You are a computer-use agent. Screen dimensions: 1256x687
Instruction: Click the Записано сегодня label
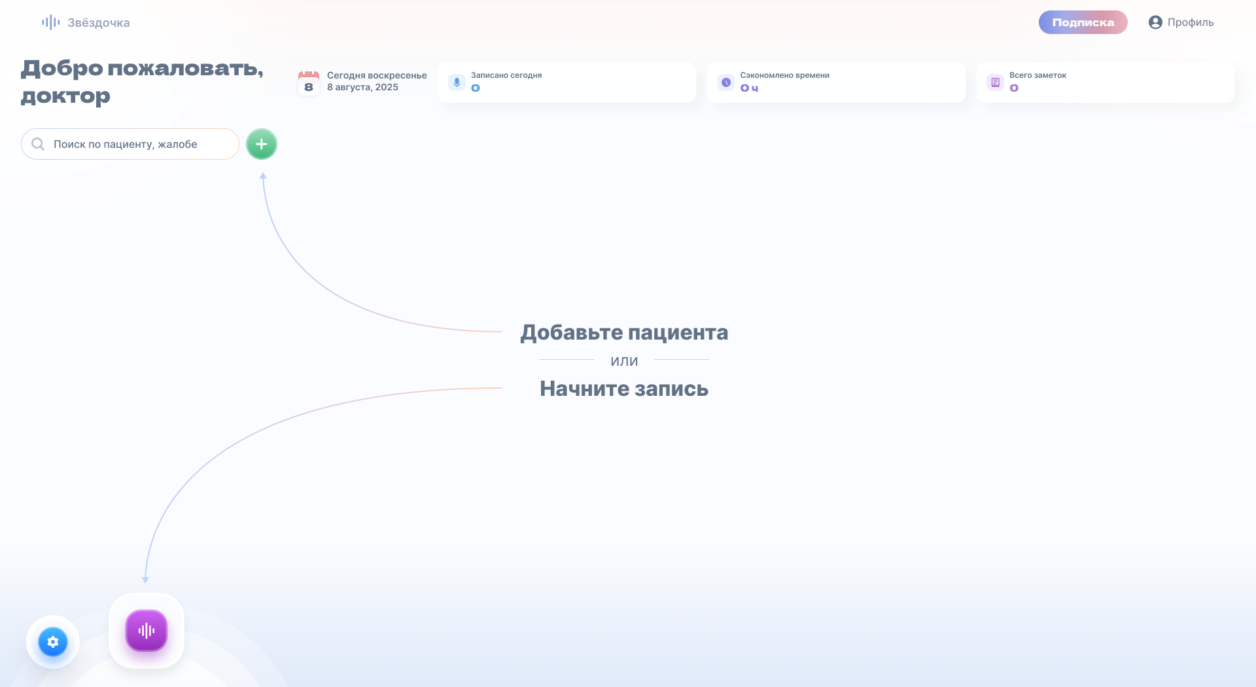click(506, 75)
